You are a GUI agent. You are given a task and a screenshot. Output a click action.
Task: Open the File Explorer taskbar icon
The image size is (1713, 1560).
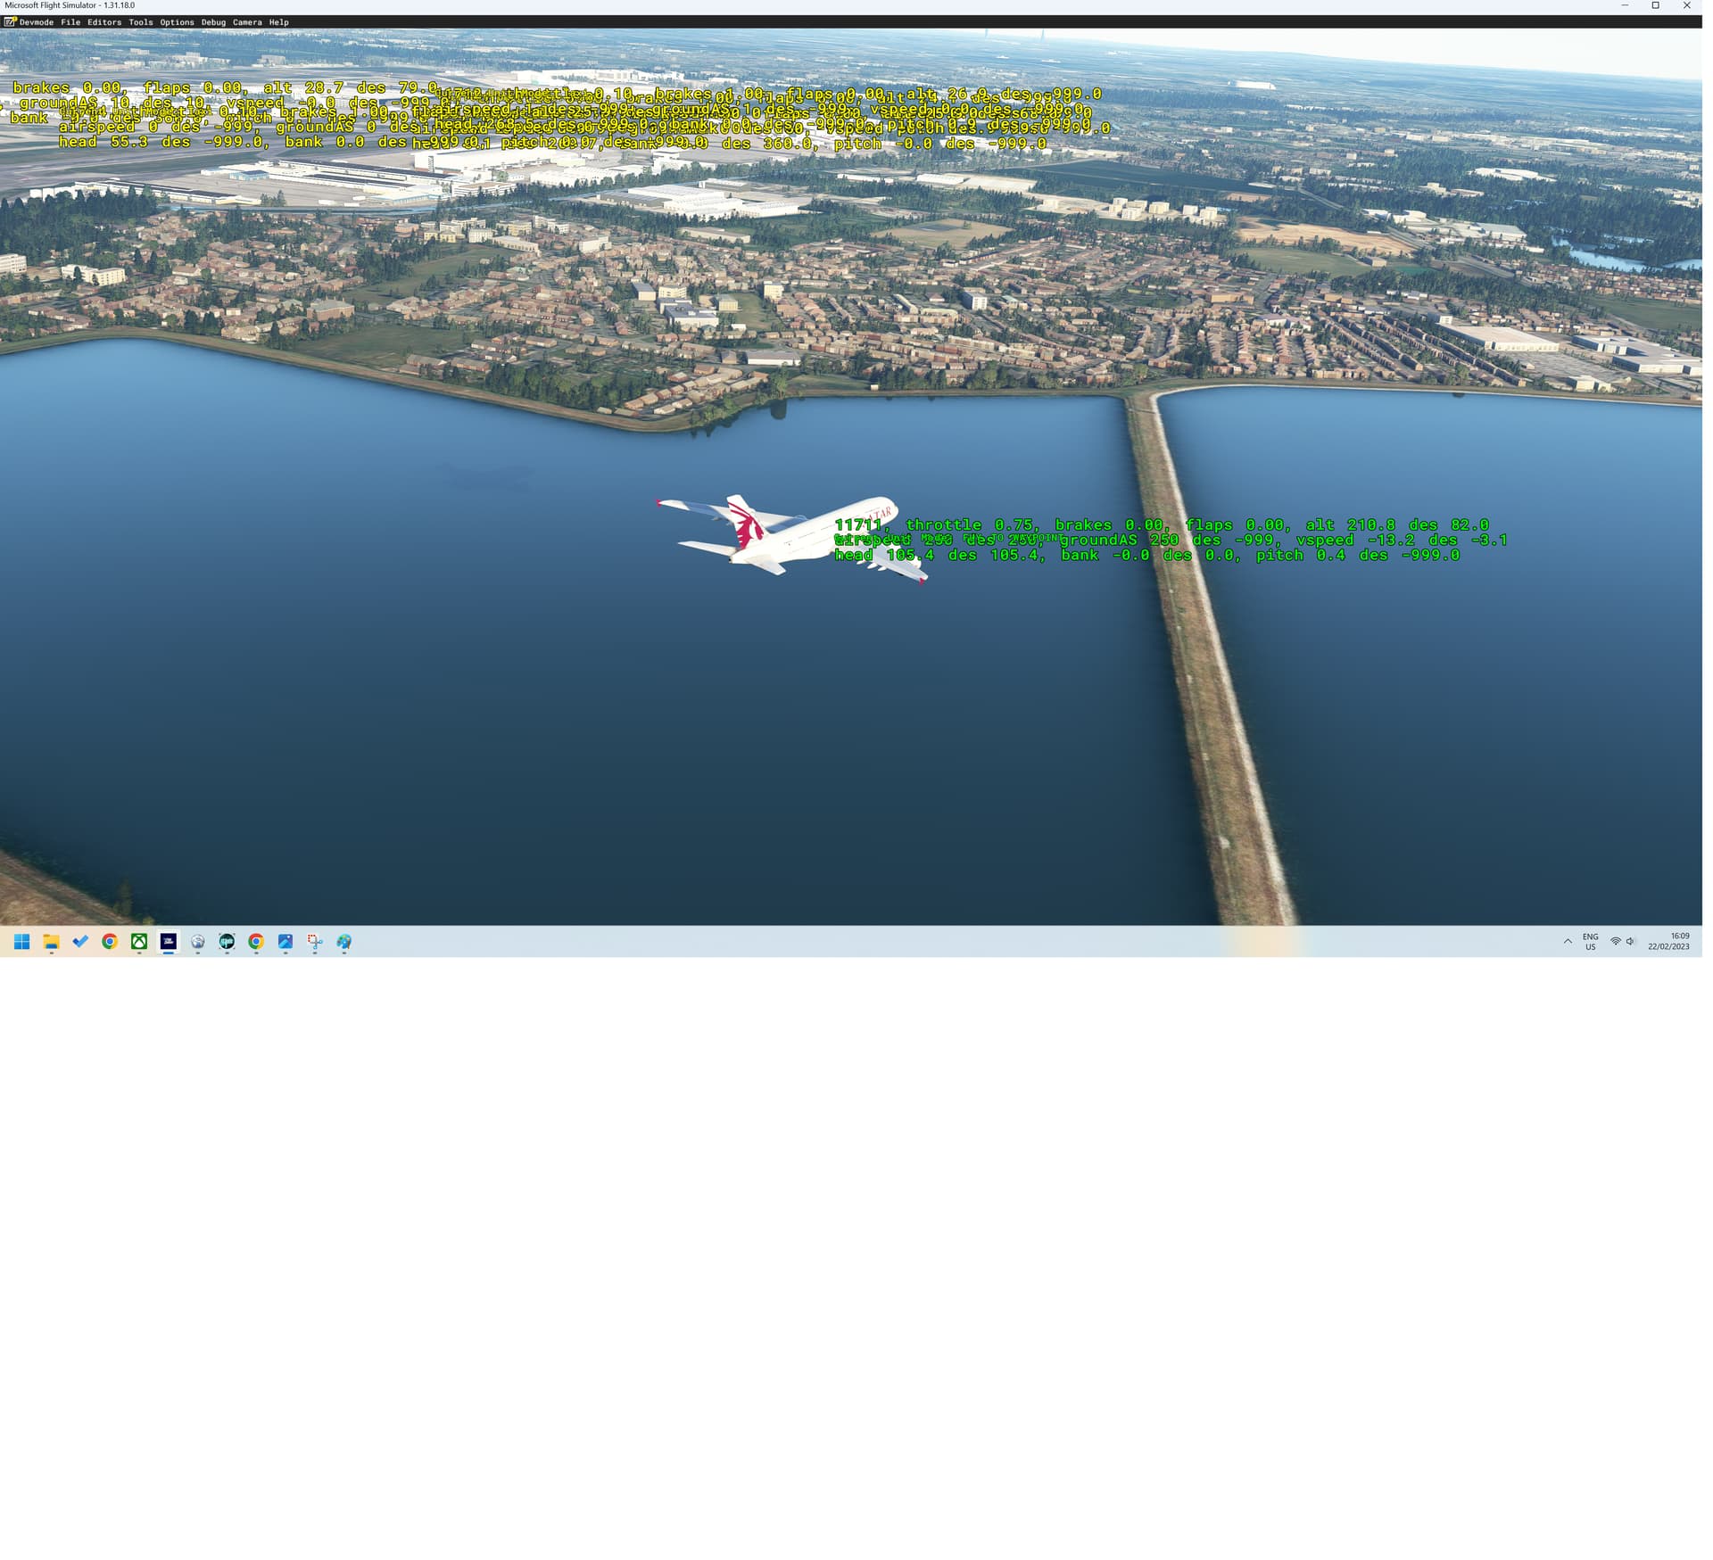tap(51, 941)
